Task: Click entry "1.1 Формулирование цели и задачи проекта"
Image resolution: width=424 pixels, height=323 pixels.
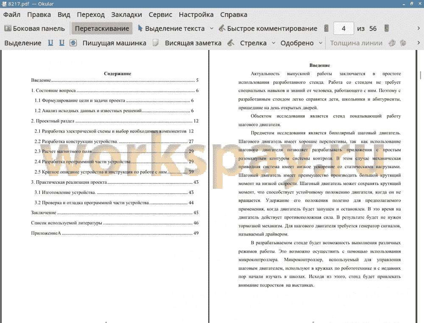Action: click(x=114, y=100)
